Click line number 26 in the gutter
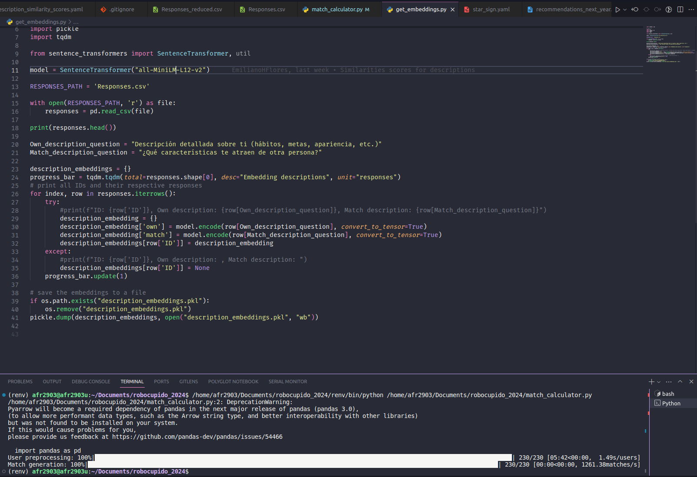This screenshot has height=477, width=697. (x=15, y=194)
